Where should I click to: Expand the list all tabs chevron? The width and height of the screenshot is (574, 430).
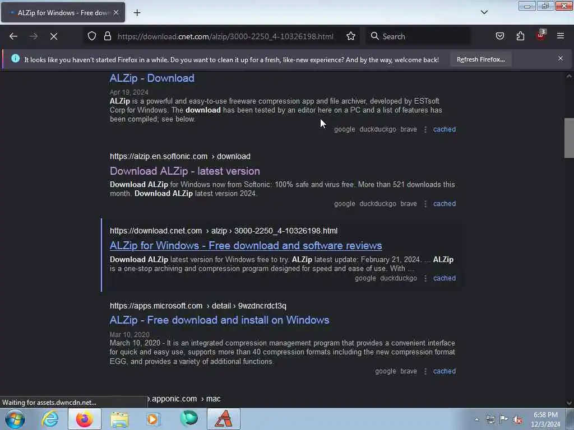tap(484, 12)
